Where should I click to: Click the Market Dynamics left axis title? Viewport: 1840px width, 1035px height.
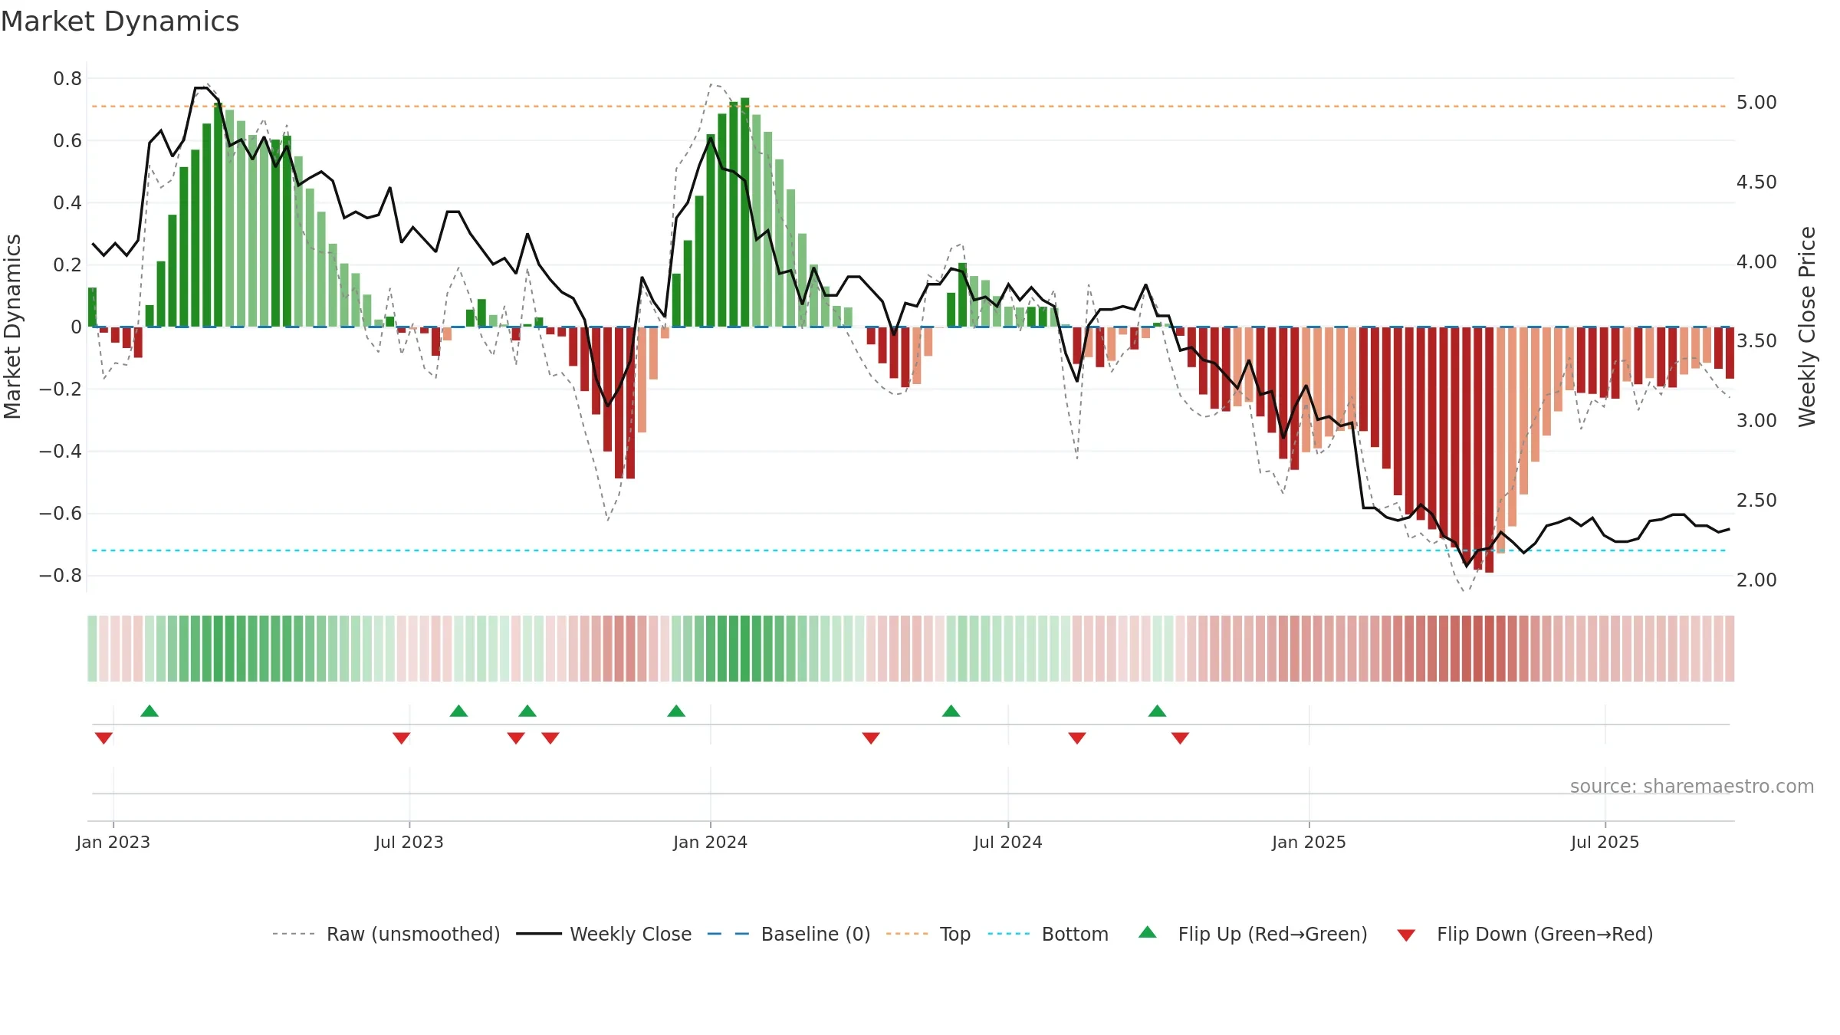(x=12, y=327)
